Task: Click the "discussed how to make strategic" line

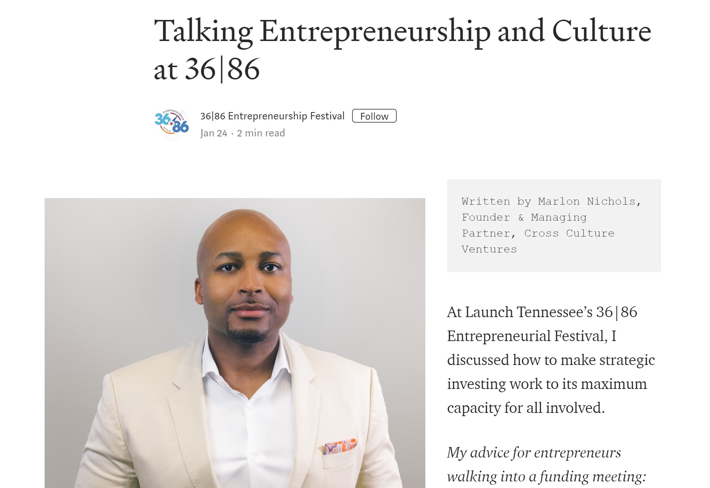Action: click(551, 360)
